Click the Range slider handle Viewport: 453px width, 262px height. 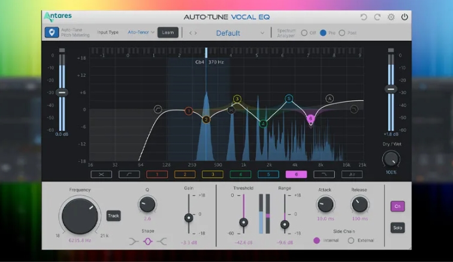tap(285, 224)
